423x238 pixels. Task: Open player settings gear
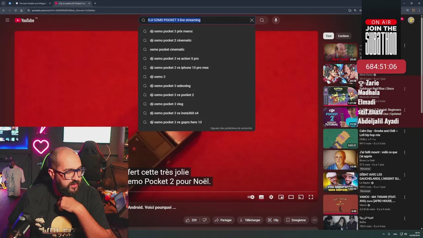click(271, 197)
